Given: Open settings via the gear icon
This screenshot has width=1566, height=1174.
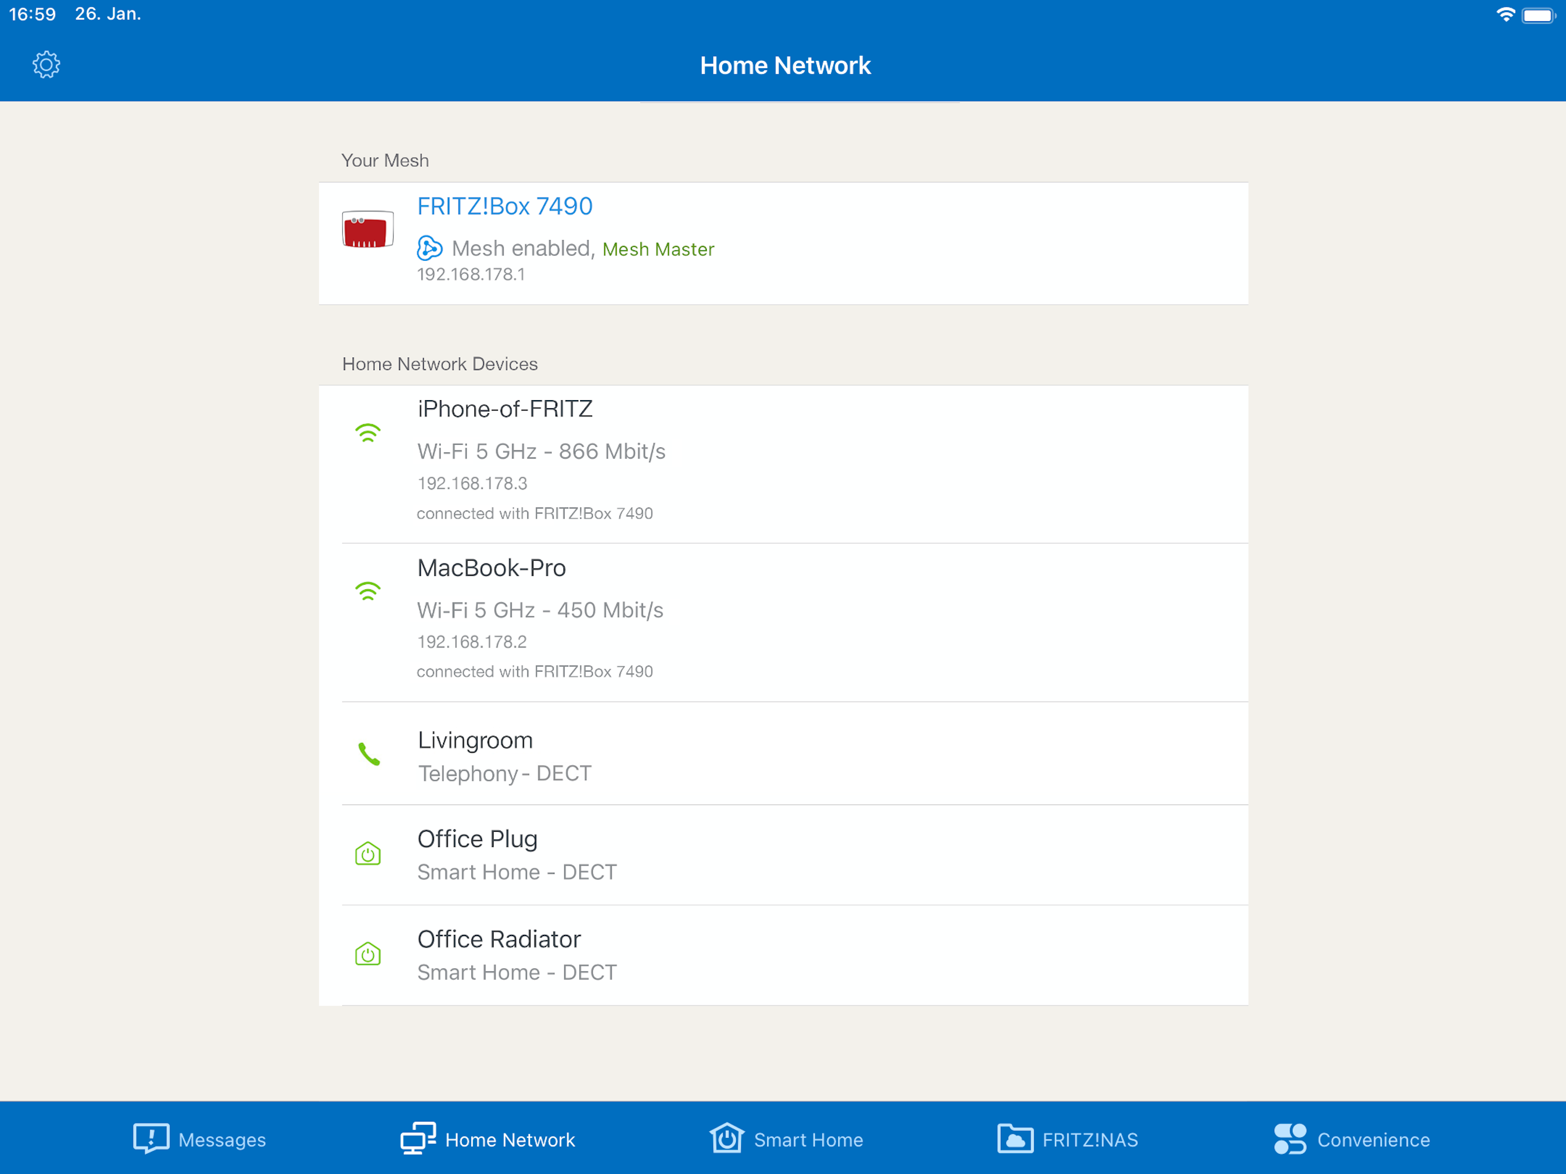Looking at the screenshot, I should pos(46,65).
